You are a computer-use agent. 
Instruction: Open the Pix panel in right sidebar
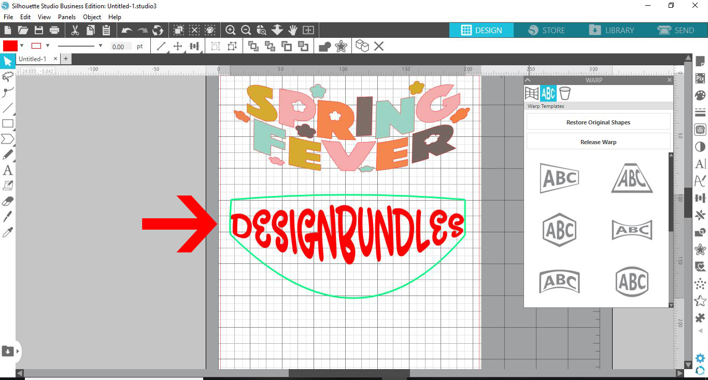pyautogui.click(x=700, y=78)
